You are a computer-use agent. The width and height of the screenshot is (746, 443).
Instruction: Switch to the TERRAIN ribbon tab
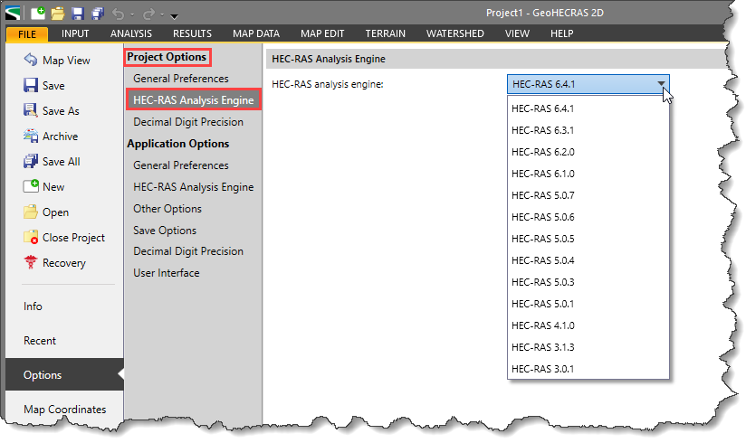(386, 33)
